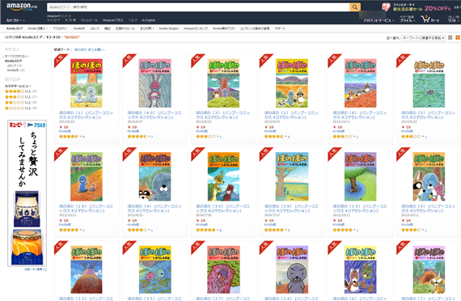
Task: Expand the プライム dropdown in header
Action: [x=407, y=19]
